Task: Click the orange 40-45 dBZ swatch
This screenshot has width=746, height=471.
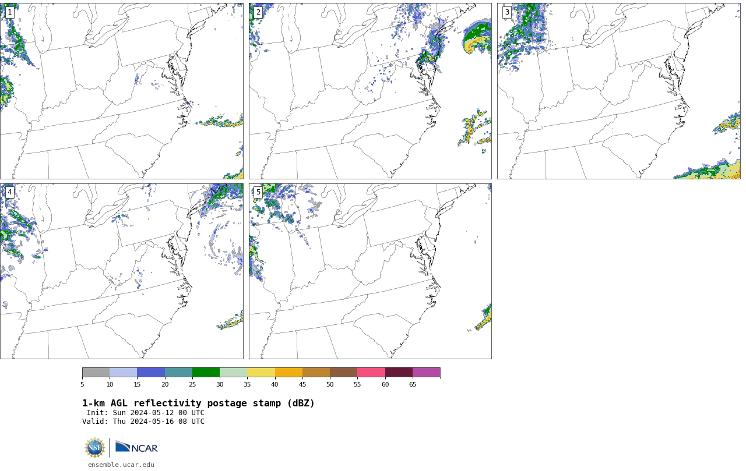Action: coord(288,373)
